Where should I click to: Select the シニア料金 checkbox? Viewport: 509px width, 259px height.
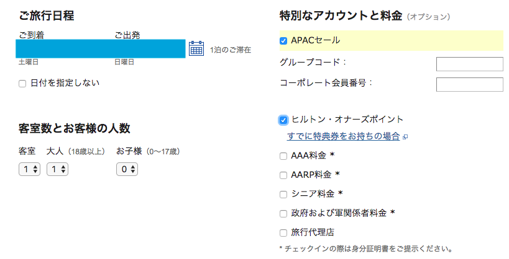[283, 195]
